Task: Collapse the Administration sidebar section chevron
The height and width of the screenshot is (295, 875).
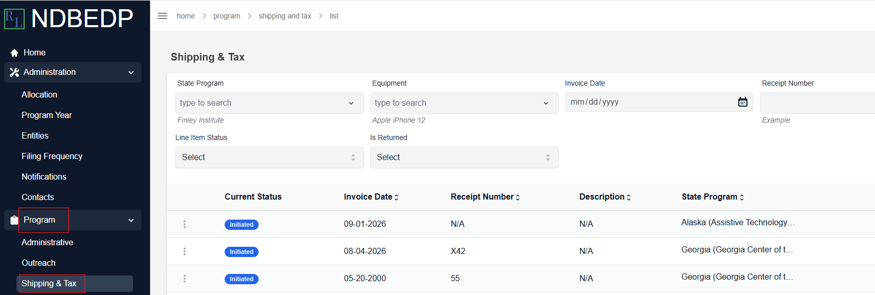Action: (131, 72)
